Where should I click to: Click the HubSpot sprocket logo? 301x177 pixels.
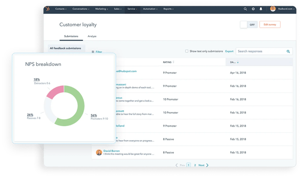click(48, 9)
